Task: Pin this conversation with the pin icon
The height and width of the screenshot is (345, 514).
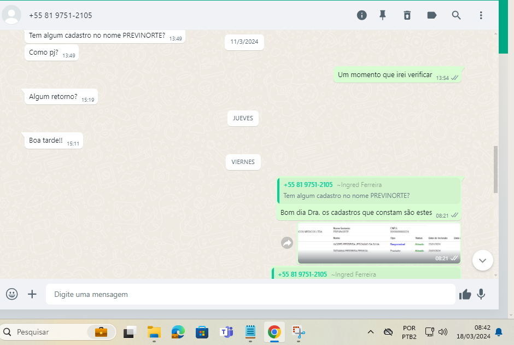Action: [383, 15]
